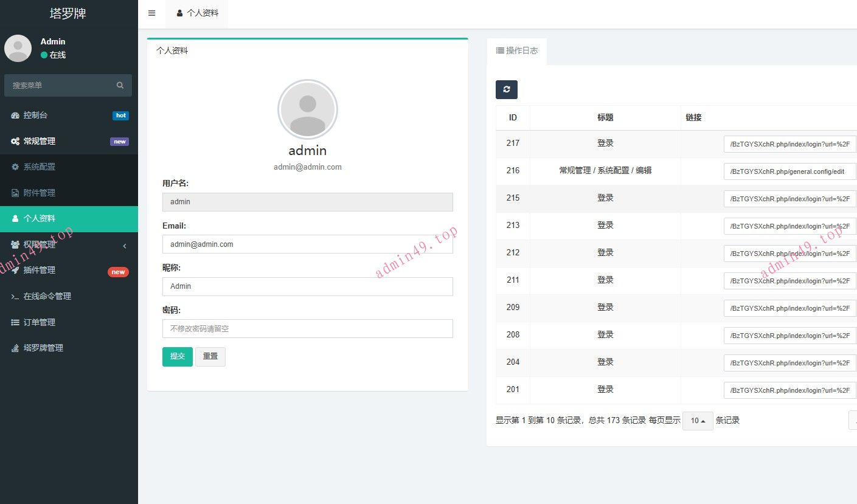The height and width of the screenshot is (504, 857).
Task: Click the refresh icon in operation log
Action: (506, 89)
